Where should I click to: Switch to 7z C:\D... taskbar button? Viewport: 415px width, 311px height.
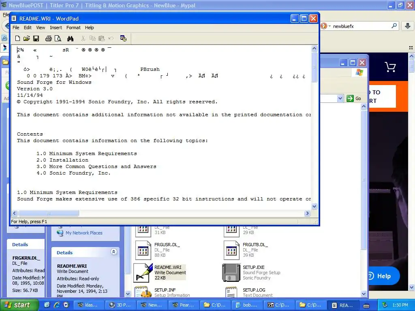pos(279,305)
